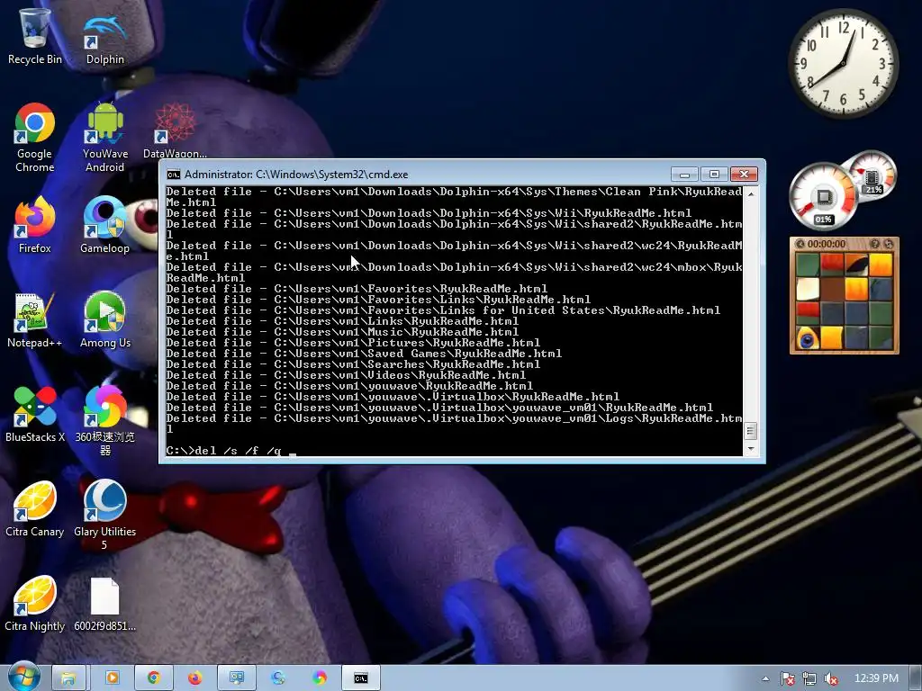This screenshot has height=691, width=922.
Task: Open the Glary Utilities 5 shortcut
Action: 104,516
